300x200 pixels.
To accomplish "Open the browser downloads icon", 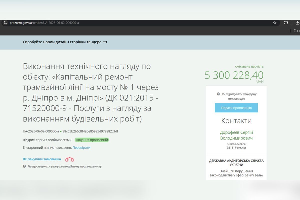I will (297, 23).
